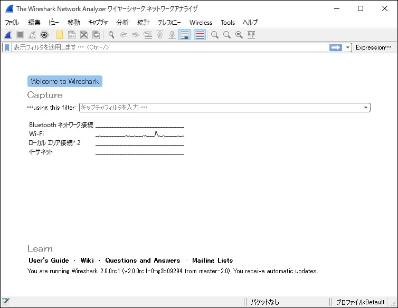Open a capture file folder icon
This screenshot has height=308, width=398.
point(60,35)
